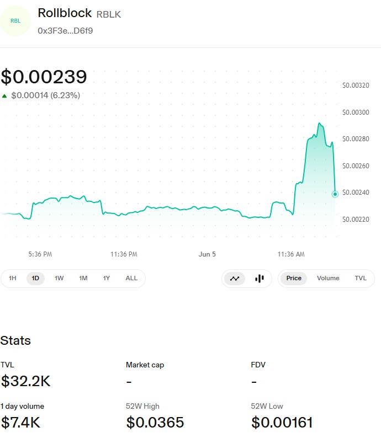The height and width of the screenshot is (438, 381).
Task: Select the 1W time range
Action: pyautogui.click(x=59, y=278)
